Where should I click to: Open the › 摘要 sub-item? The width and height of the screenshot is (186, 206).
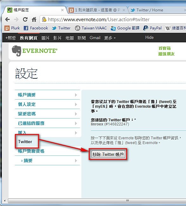47,161
